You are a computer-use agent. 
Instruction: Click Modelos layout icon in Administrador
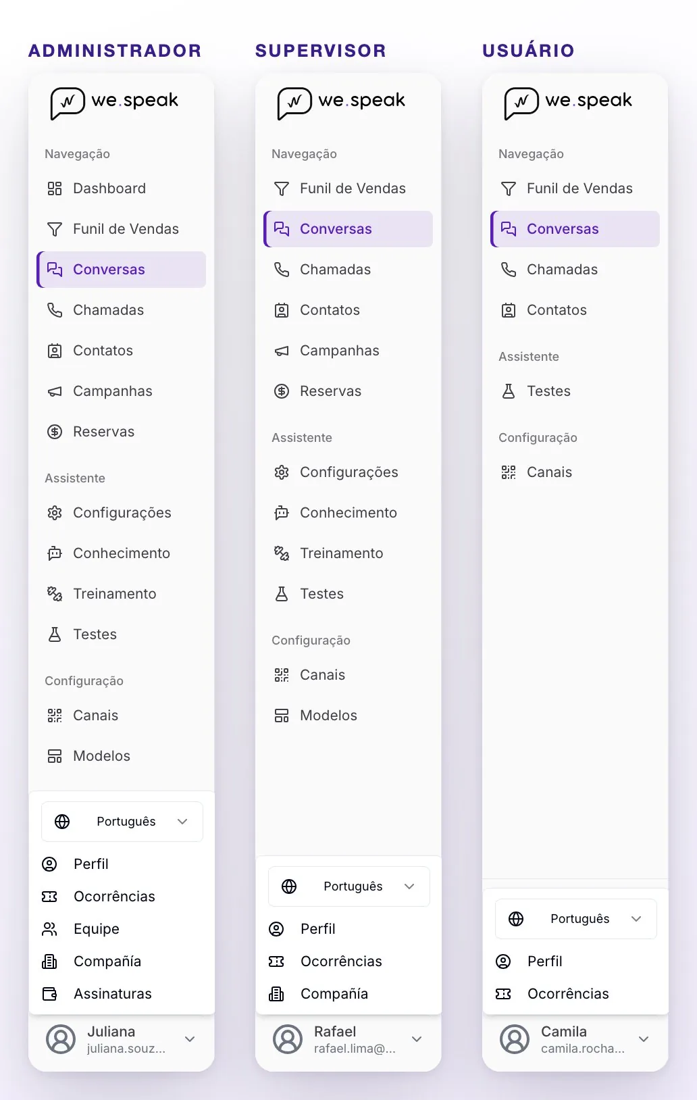tap(55, 756)
